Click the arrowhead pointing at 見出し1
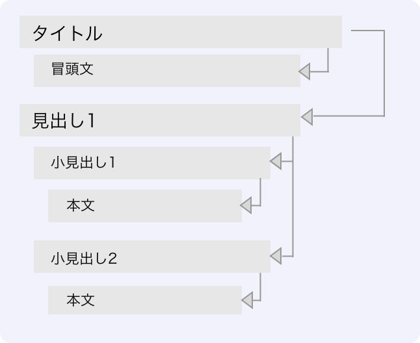This screenshot has height=343, width=420. tap(308, 117)
